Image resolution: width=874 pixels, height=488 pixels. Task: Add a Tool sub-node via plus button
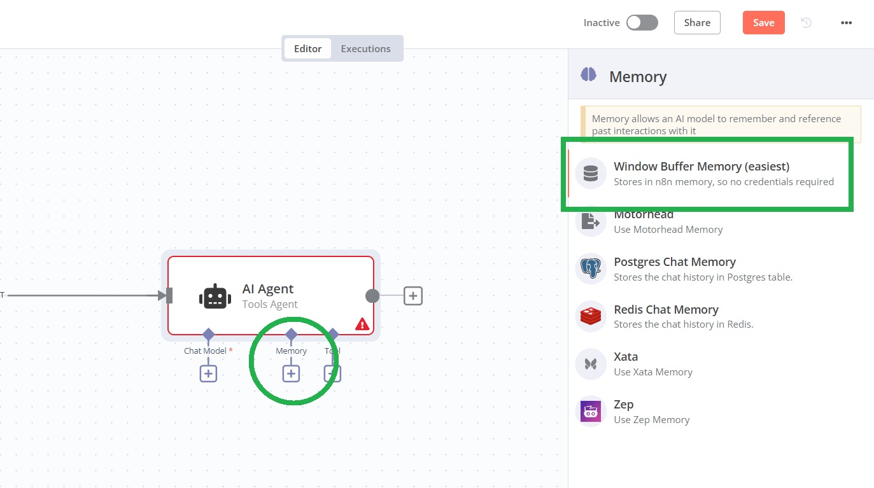(332, 373)
